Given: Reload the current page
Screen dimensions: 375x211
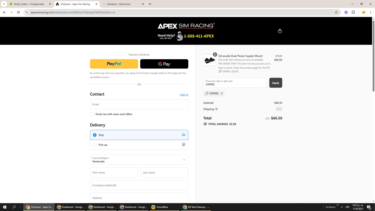Looking at the screenshot, I should [x=18, y=12].
